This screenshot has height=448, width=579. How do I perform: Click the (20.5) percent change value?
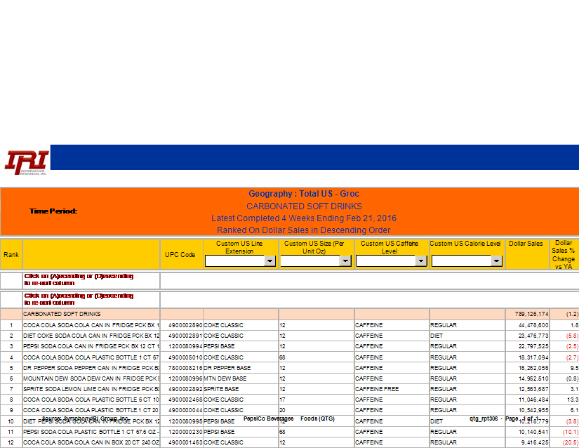[571, 442]
